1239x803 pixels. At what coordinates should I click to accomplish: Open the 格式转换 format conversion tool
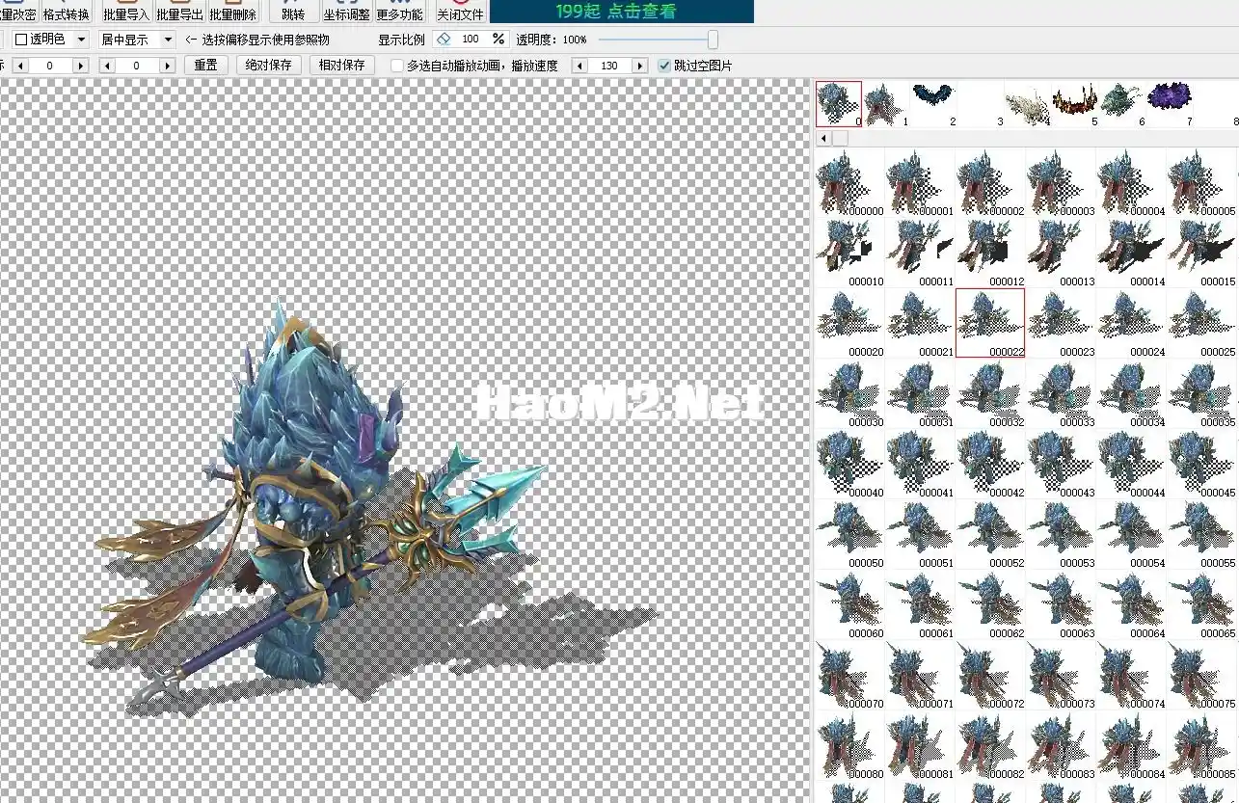tap(66, 12)
